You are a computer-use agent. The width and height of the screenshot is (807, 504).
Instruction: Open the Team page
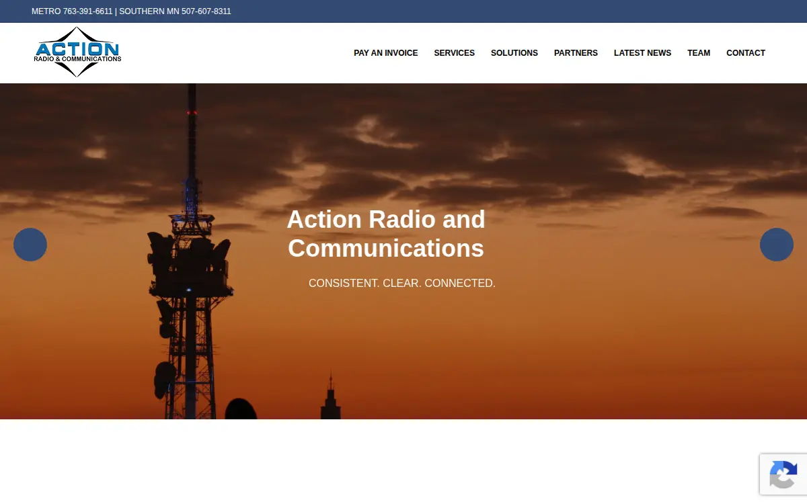point(699,53)
